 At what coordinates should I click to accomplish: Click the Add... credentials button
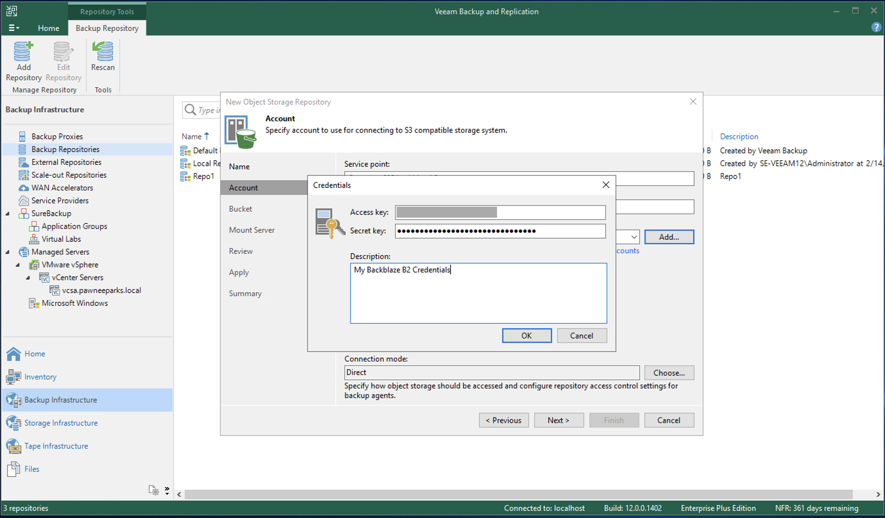669,237
